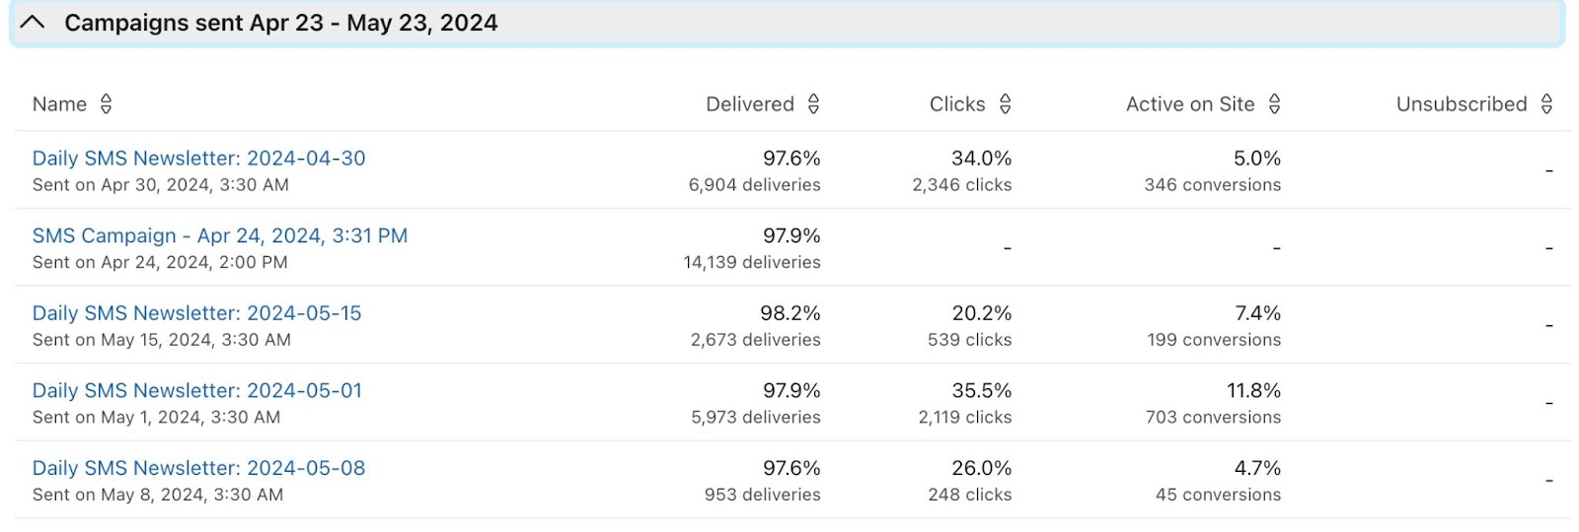1579x532 pixels.
Task: Open Daily SMS Newsletter: 2024-05-15 campaign
Action: 196,313
